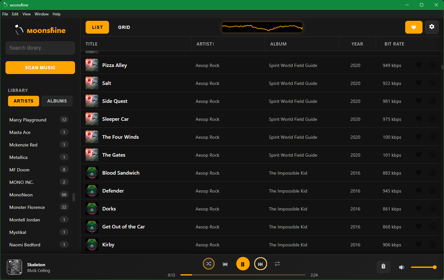This screenshot has width=444, height=280.
Task: Open the View menu
Action: [26, 14]
